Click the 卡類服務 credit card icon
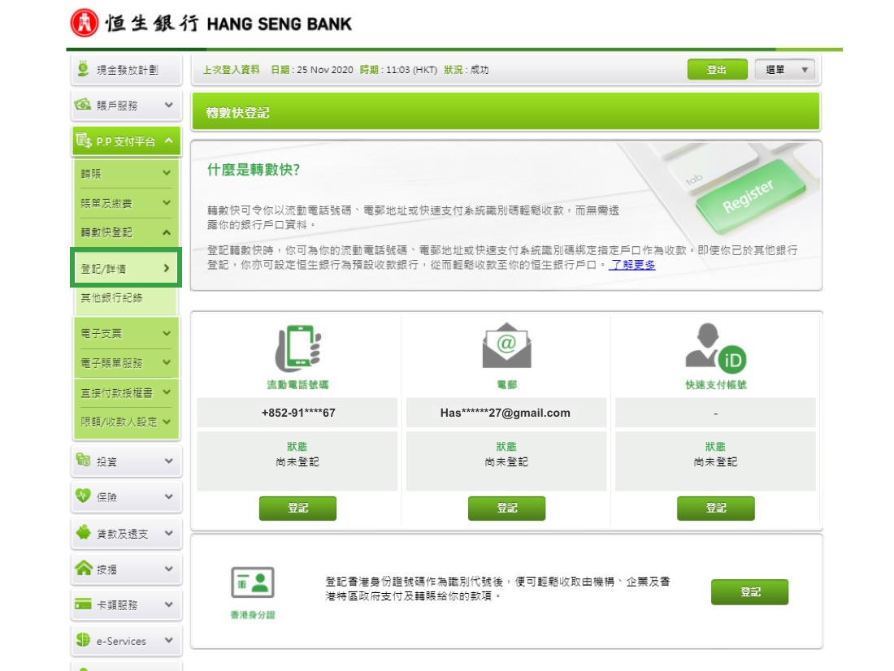Screen dimensions: 894x671 pyautogui.click(x=83, y=604)
